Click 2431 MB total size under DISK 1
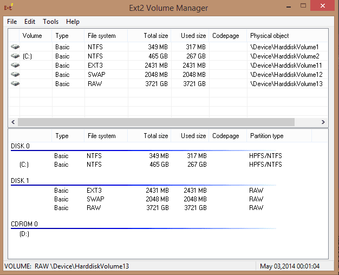339x275 pixels. (x=157, y=191)
